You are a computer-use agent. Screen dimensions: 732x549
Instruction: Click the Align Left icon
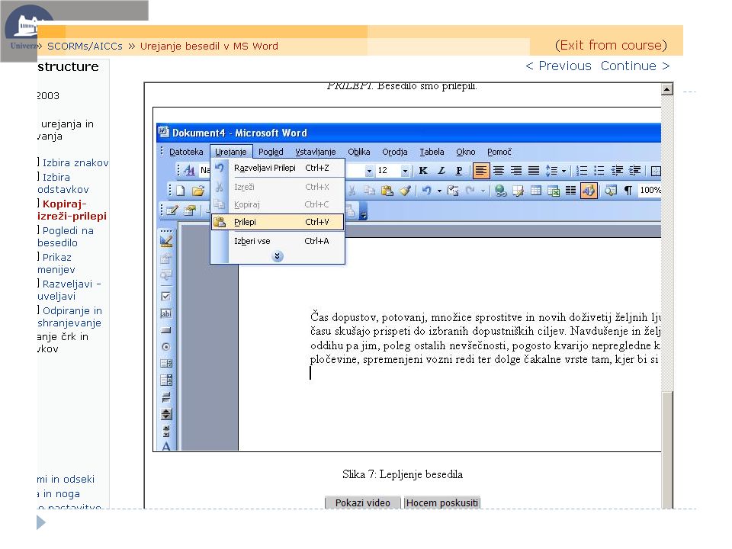[481, 171]
